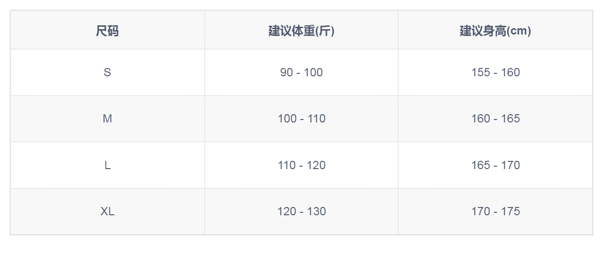Screen dimensions: 603x276
Task: Pick the 160 - 165 height cell
Action: (x=495, y=119)
